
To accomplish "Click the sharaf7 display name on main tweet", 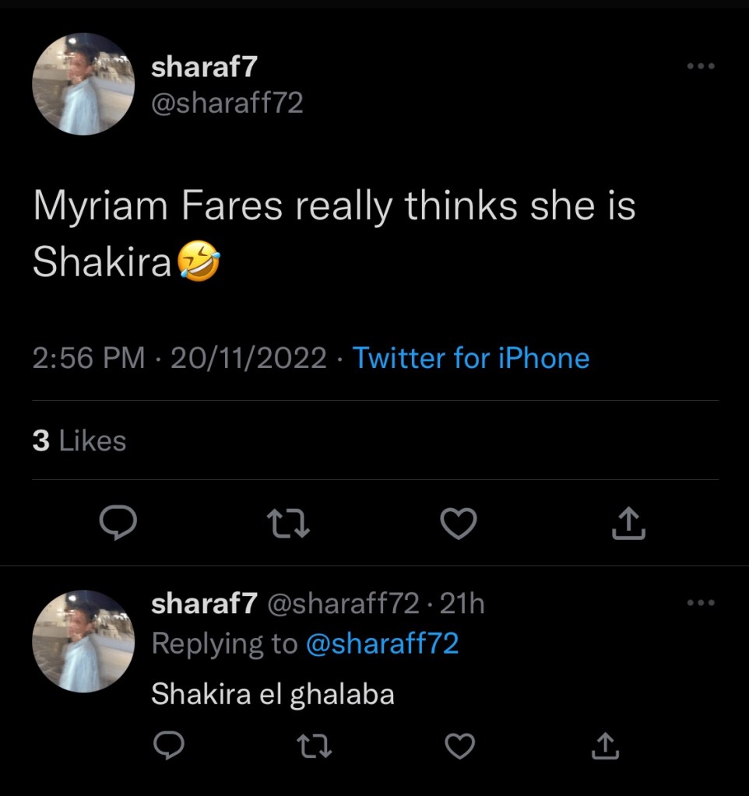I will click(x=204, y=67).
